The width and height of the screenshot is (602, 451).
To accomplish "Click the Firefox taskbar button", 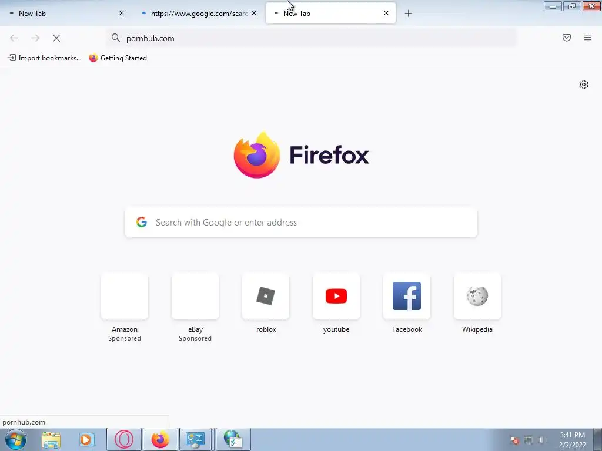I will (x=160, y=439).
